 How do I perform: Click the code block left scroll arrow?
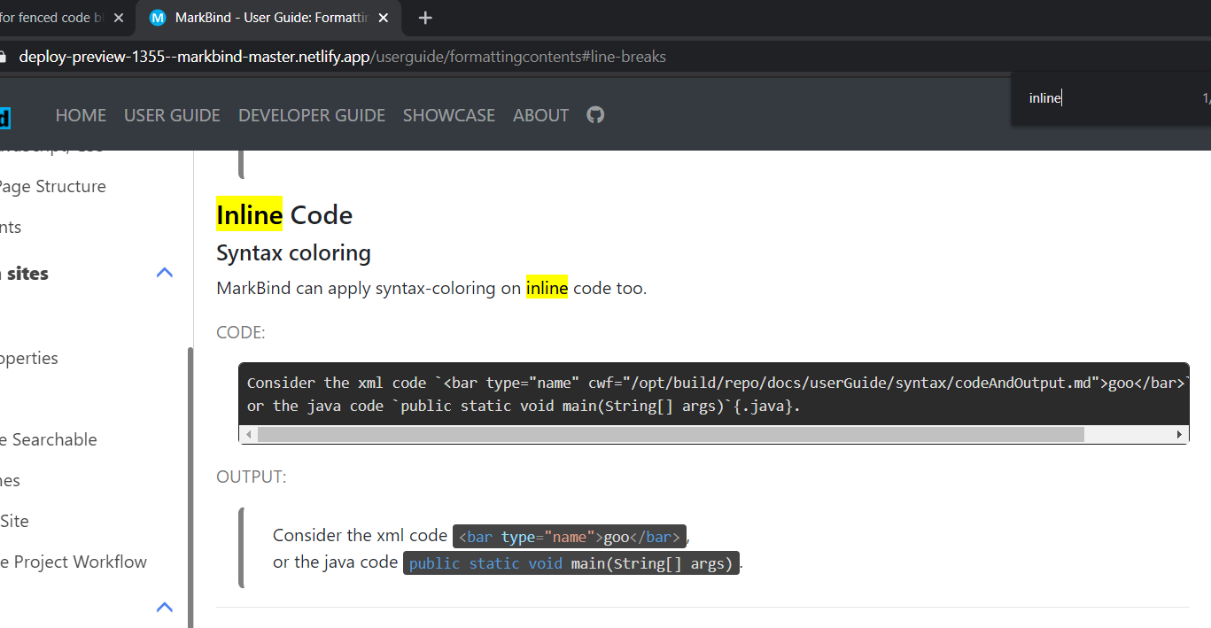(x=249, y=434)
